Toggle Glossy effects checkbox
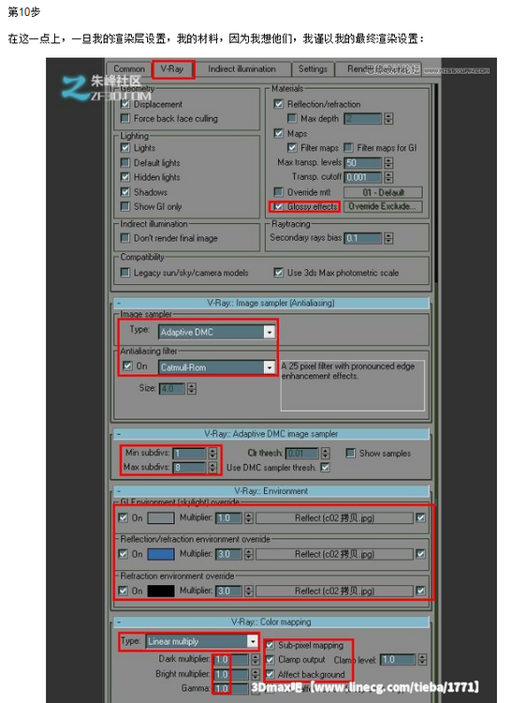The image size is (512, 703). tap(278, 206)
